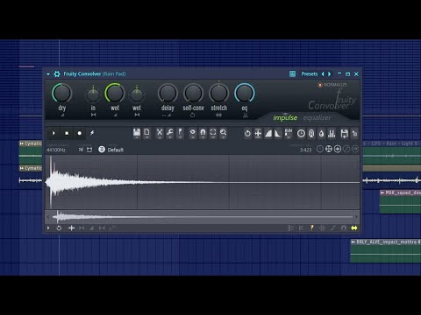The height and width of the screenshot is (315, 421).
Task: Toggle the orange flag icon in bottom bar
Action: (312, 228)
